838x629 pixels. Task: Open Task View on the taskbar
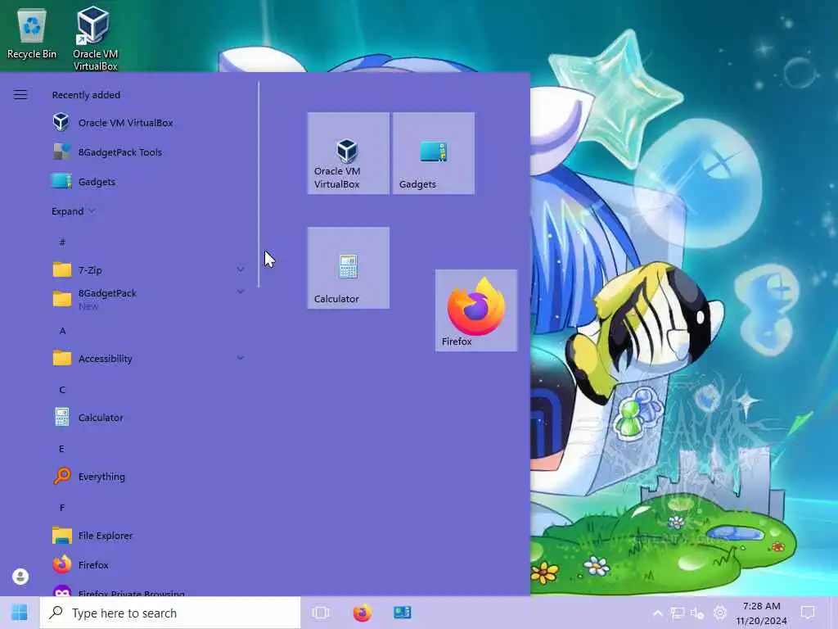tap(321, 613)
